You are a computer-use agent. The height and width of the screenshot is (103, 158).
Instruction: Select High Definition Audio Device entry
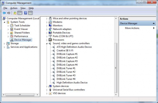pos(72,83)
